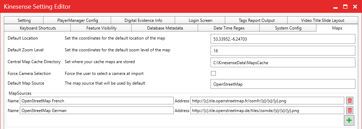Open Video Title Slide Layout tab
The image size is (362, 129).
click(323, 20)
